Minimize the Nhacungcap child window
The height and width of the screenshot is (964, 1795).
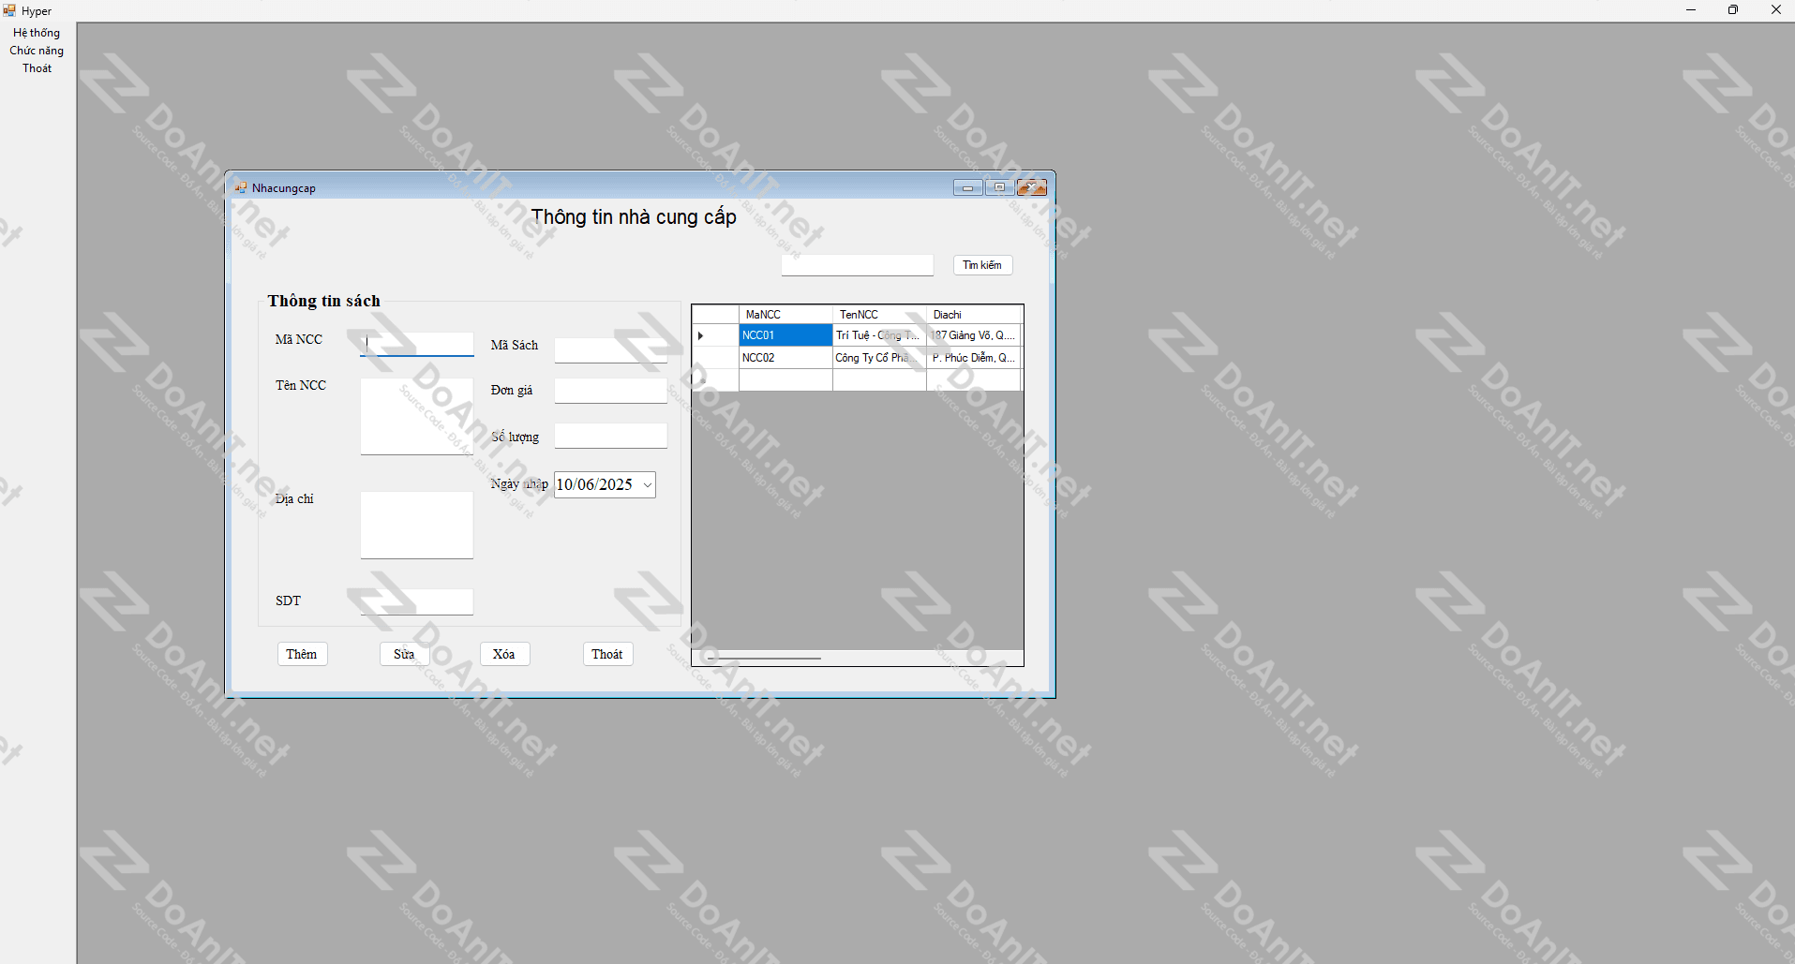[x=967, y=187]
